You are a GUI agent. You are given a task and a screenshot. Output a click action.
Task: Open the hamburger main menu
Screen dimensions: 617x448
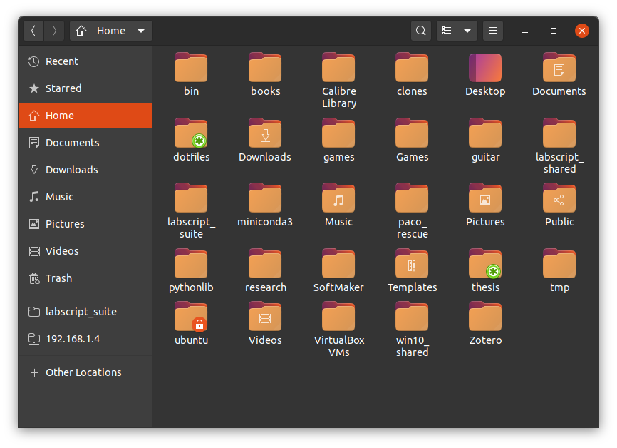point(492,31)
